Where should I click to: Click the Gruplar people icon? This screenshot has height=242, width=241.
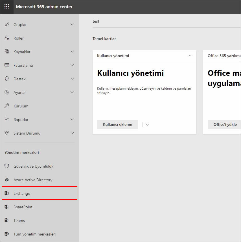(7, 24)
